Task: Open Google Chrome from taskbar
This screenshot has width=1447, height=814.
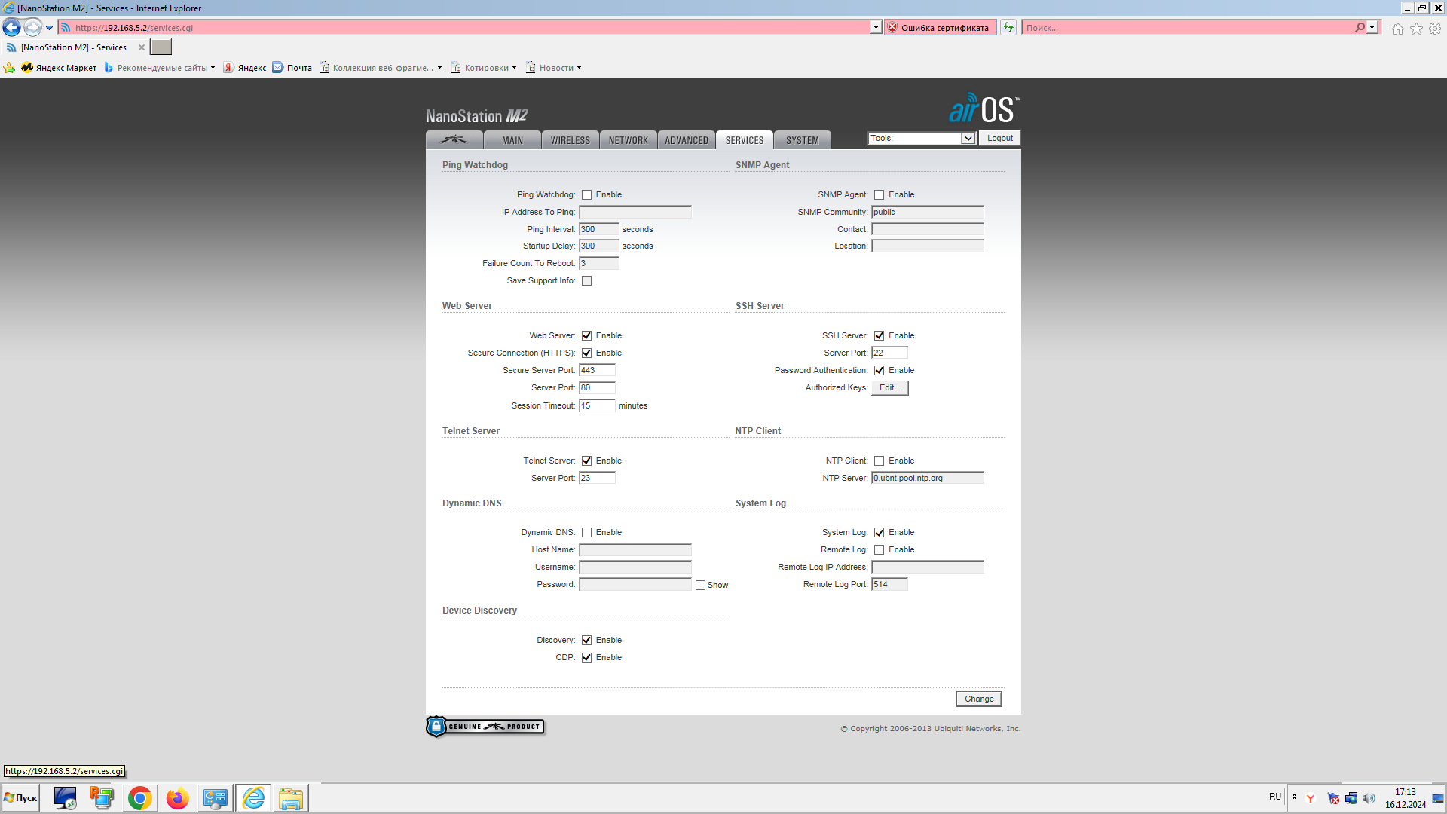Action: point(139,798)
